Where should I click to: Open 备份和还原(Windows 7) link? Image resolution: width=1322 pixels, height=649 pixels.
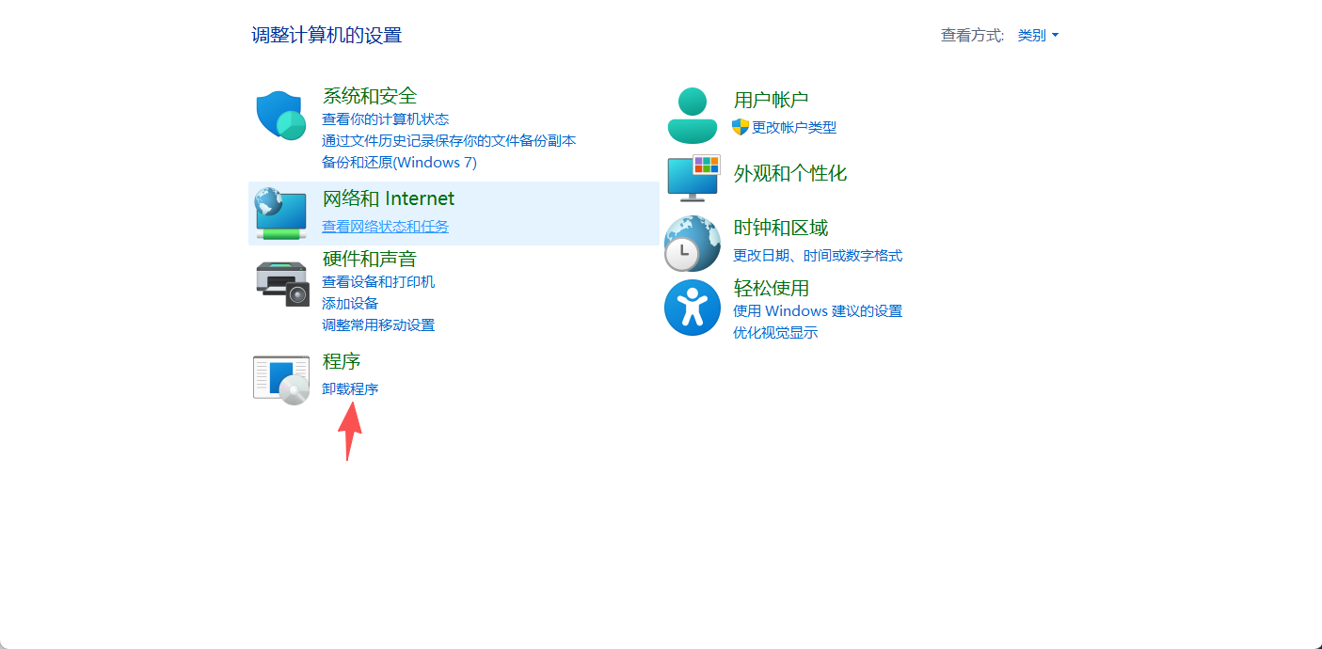tap(400, 163)
